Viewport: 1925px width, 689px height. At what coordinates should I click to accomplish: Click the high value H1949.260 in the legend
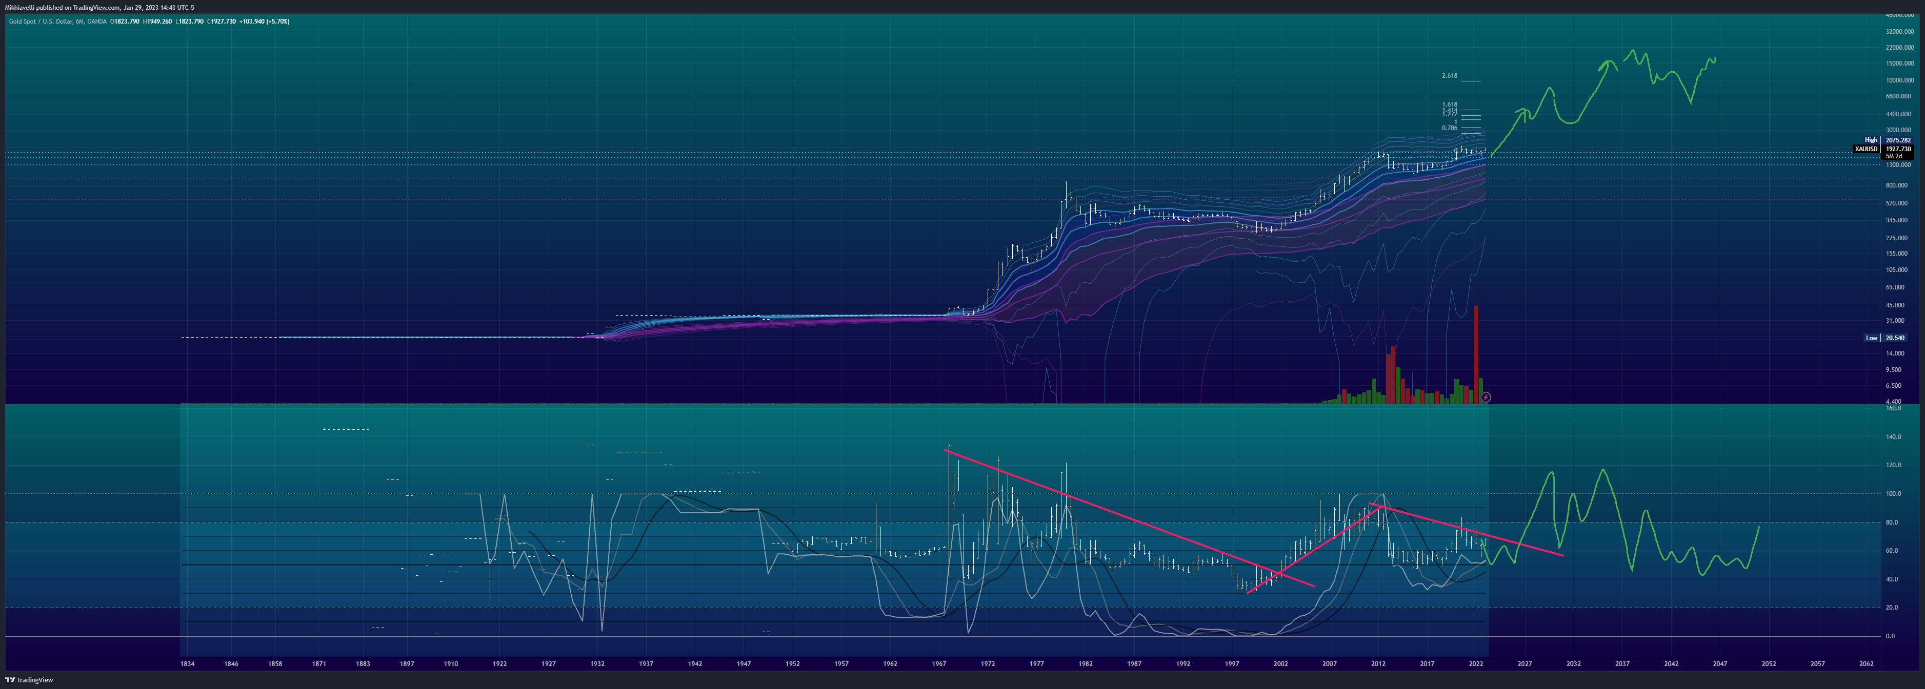pos(157,22)
